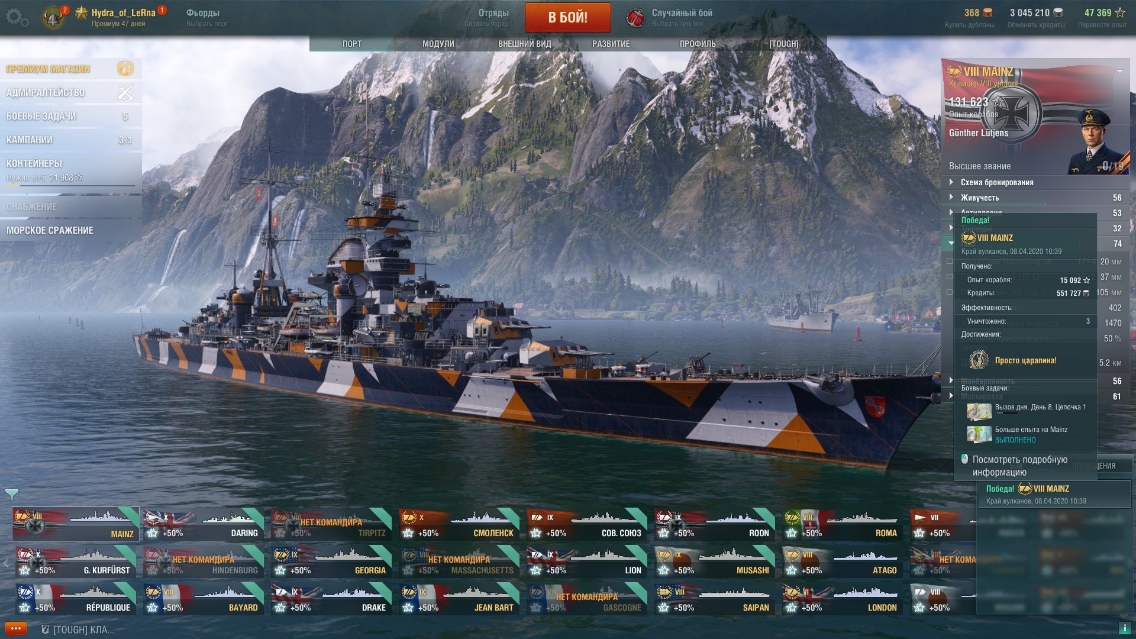Image resolution: width=1136 pixels, height=639 pixels.
Task: Open the orange chat bubble icon
Action: (15, 628)
